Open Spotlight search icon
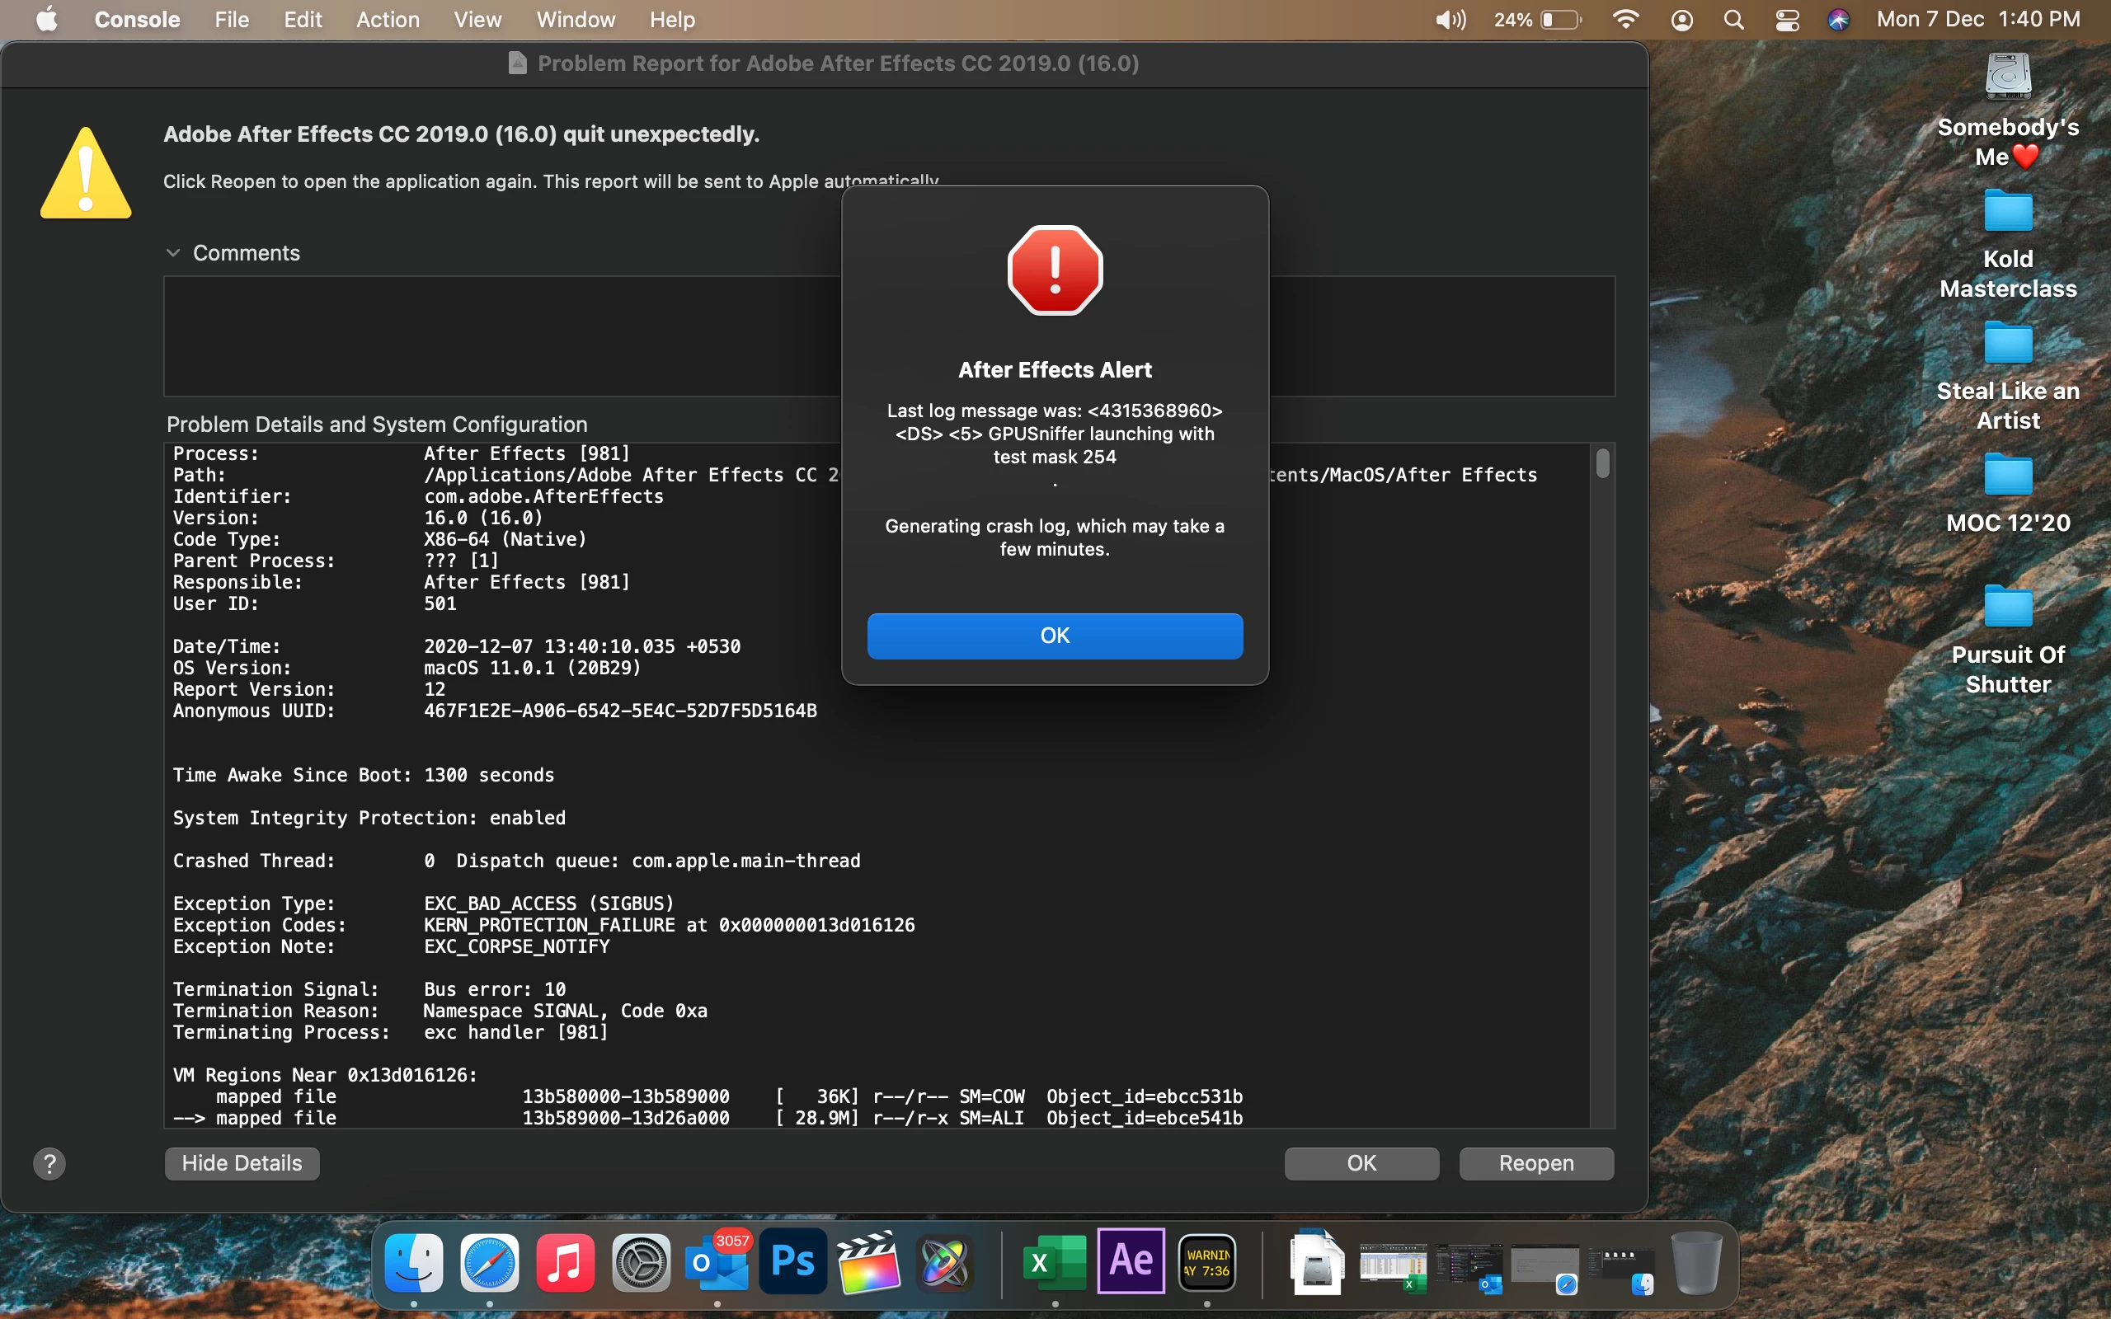The image size is (2111, 1319). pyautogui.click(x=1733, y=19)
